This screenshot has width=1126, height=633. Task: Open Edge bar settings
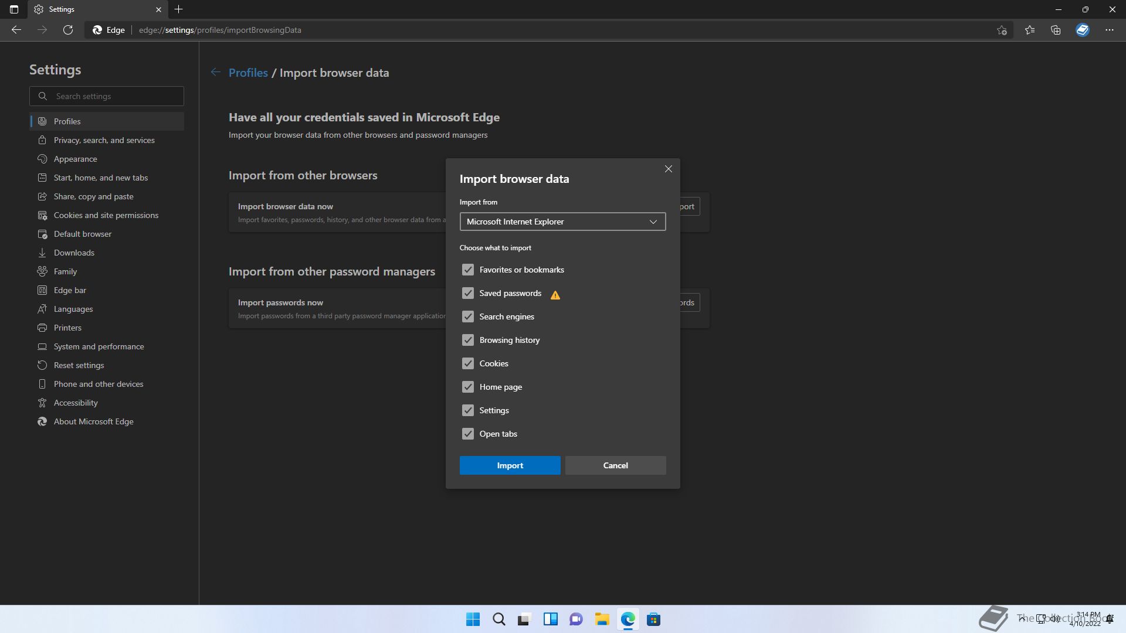107,290
